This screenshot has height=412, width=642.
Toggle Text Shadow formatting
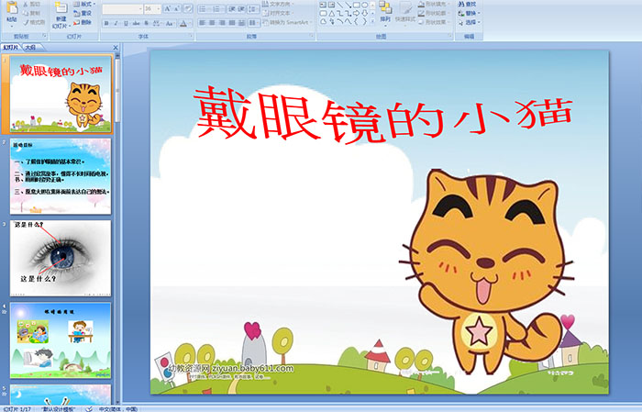point(146,23)
